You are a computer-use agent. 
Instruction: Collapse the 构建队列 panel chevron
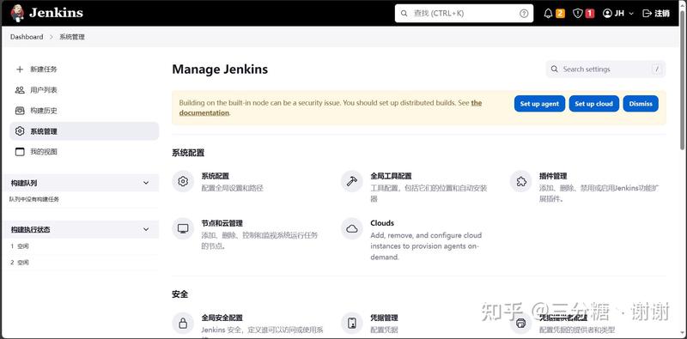[x=146, y=183]
